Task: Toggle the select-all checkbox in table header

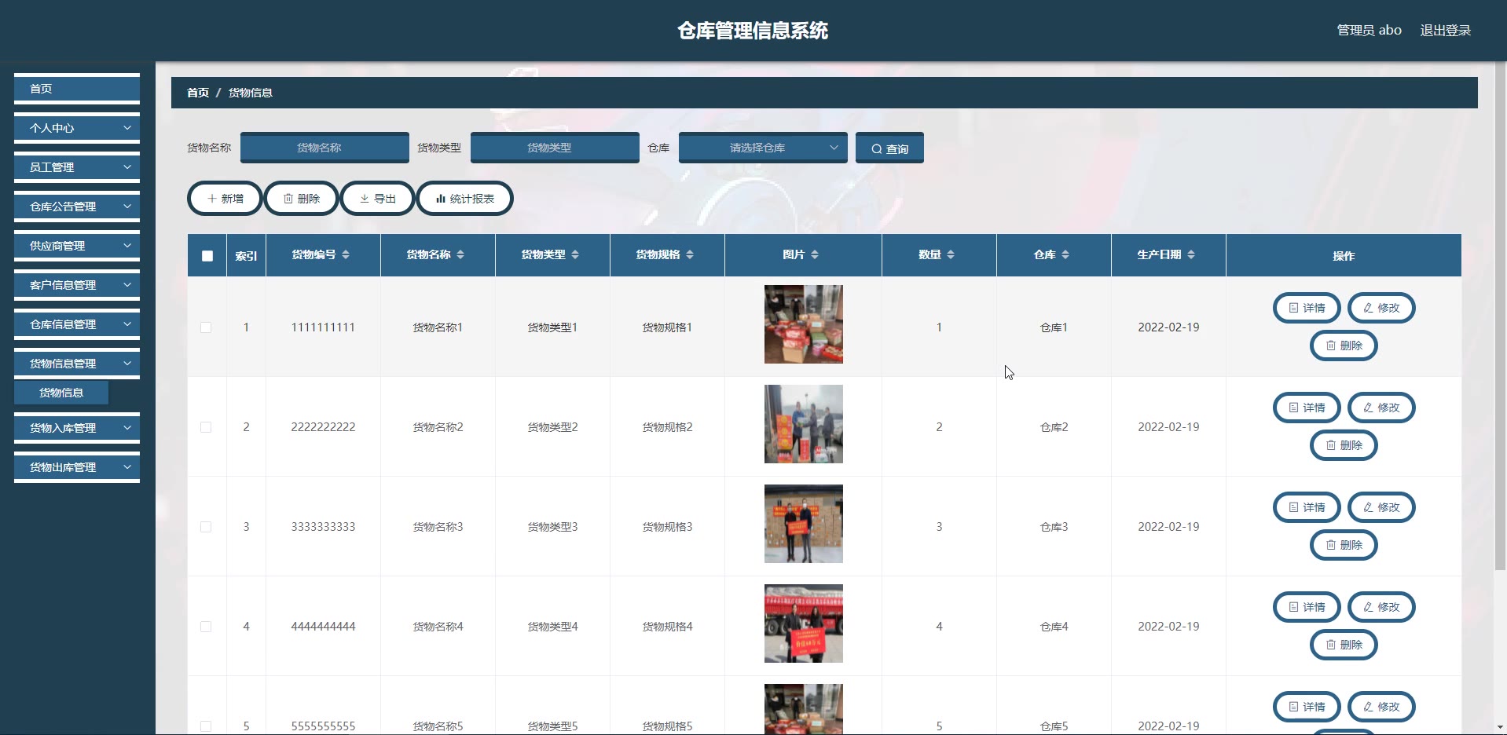Action: point(207,256)
